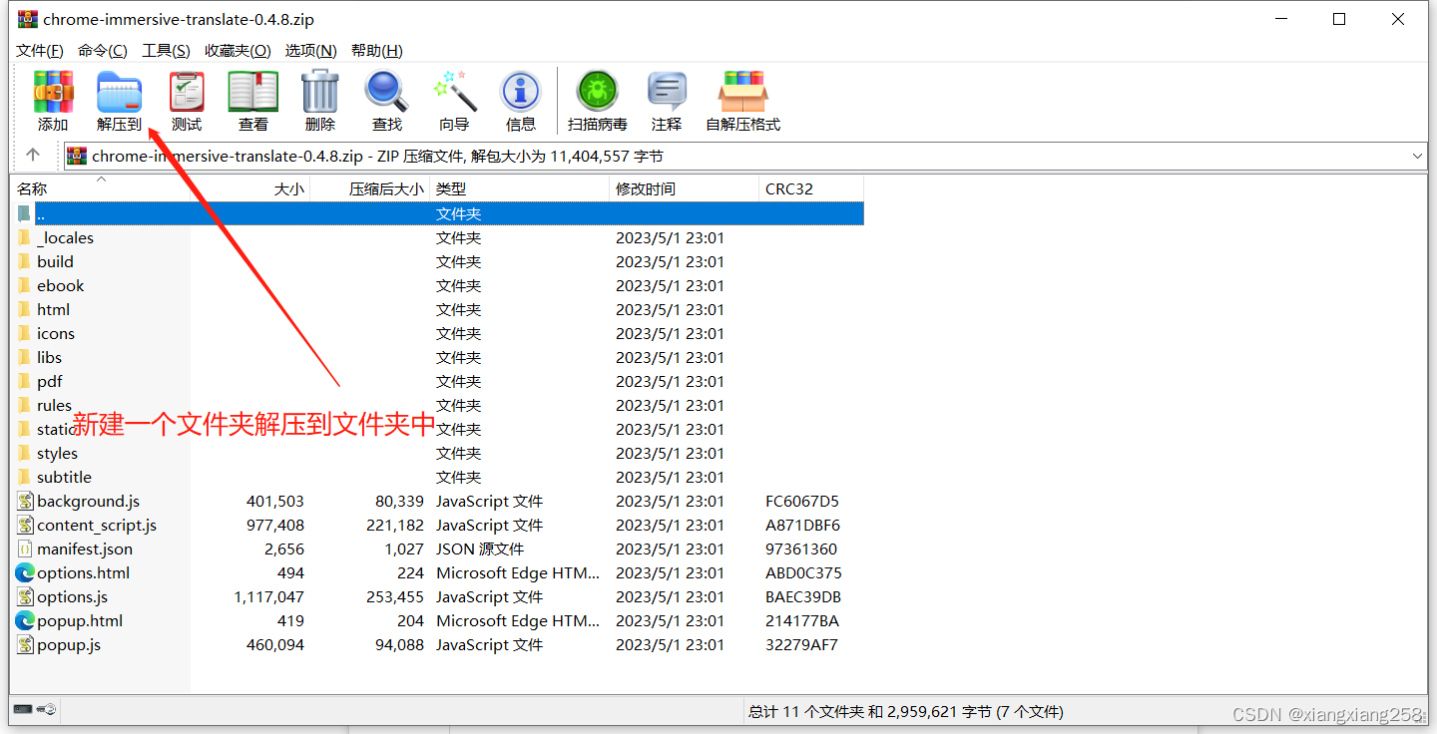
Task: Click the 查找 (Find) magnifier icon
Action: [387, 92]
